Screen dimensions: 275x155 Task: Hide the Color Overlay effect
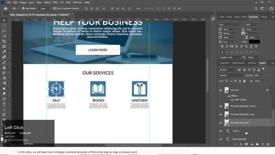[232, 100]
